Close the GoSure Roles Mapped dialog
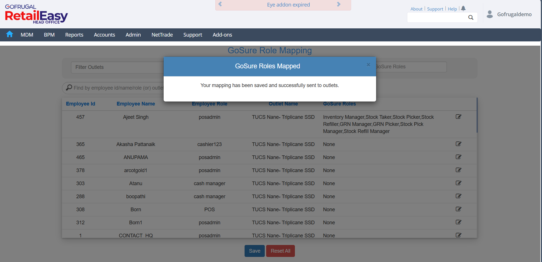 [x=368, y=65]
